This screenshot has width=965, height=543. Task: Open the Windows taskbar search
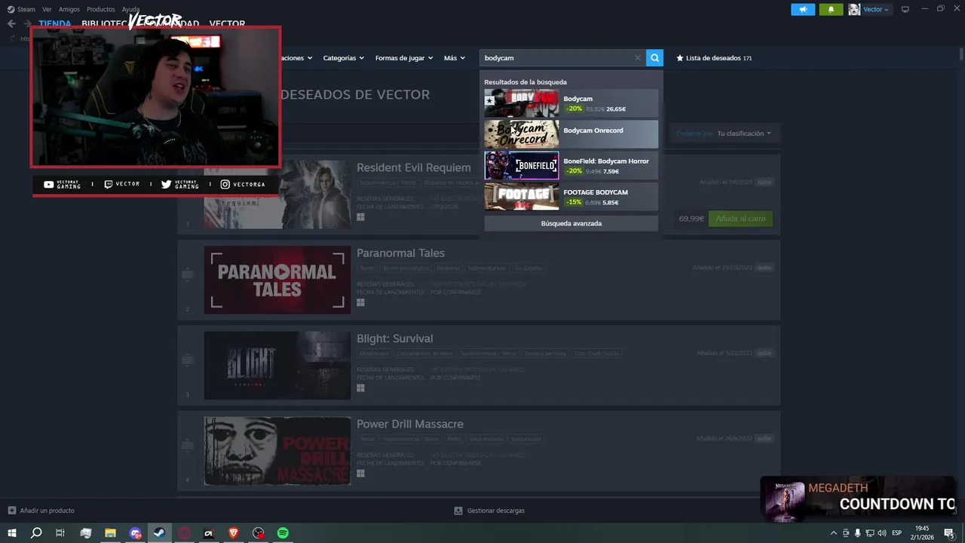point(35,533)
